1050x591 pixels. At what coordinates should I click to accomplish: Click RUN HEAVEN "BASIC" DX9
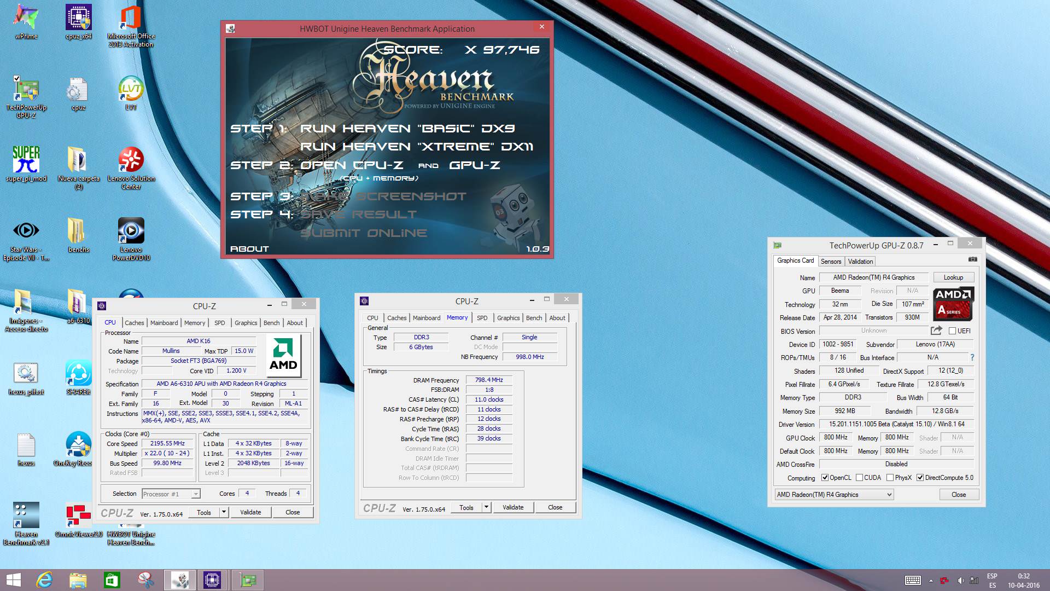(407, 129)
